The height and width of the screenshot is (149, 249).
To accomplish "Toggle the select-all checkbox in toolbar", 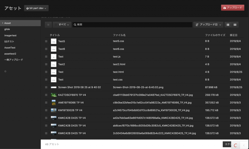I will click(x=48, y=25).
